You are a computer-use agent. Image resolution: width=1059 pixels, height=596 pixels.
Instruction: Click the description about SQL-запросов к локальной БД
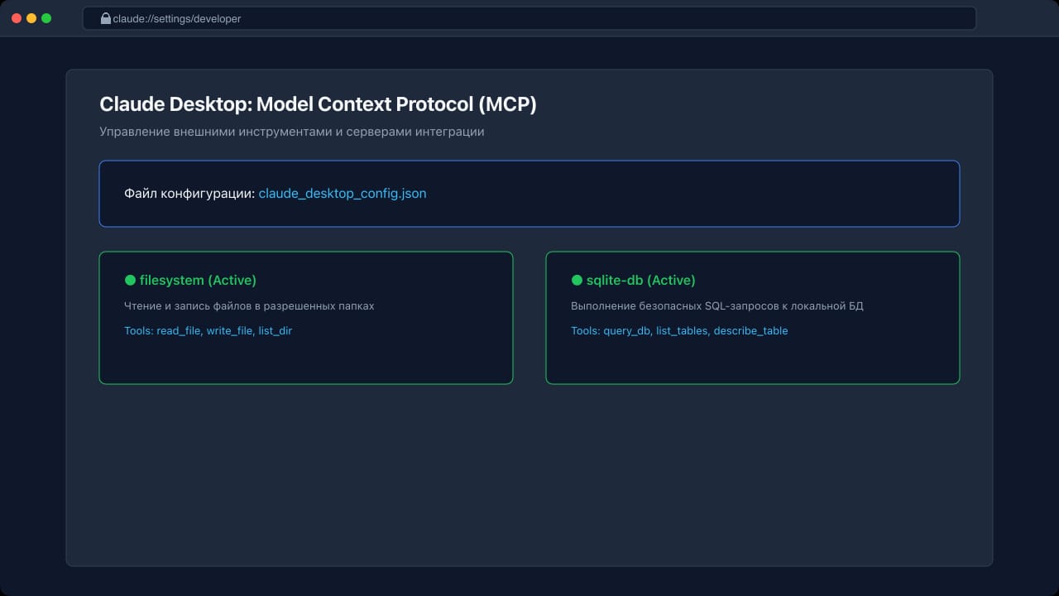pos(716,306)
